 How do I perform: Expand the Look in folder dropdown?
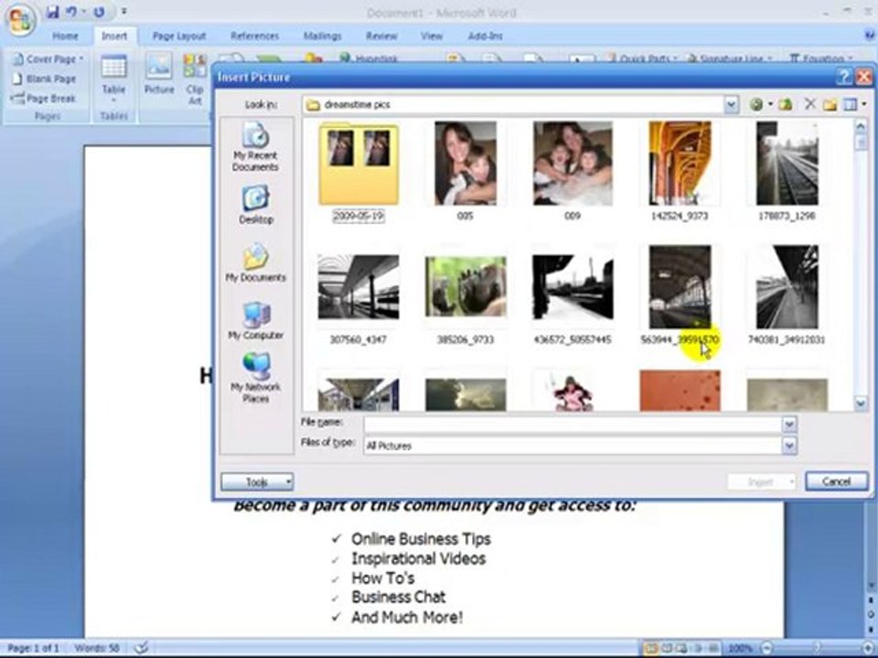coord(731,104)
